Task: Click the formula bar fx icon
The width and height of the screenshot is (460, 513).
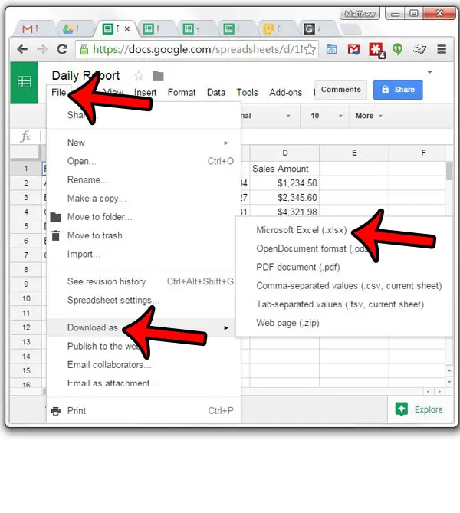Action: click(x=25, y=136)
